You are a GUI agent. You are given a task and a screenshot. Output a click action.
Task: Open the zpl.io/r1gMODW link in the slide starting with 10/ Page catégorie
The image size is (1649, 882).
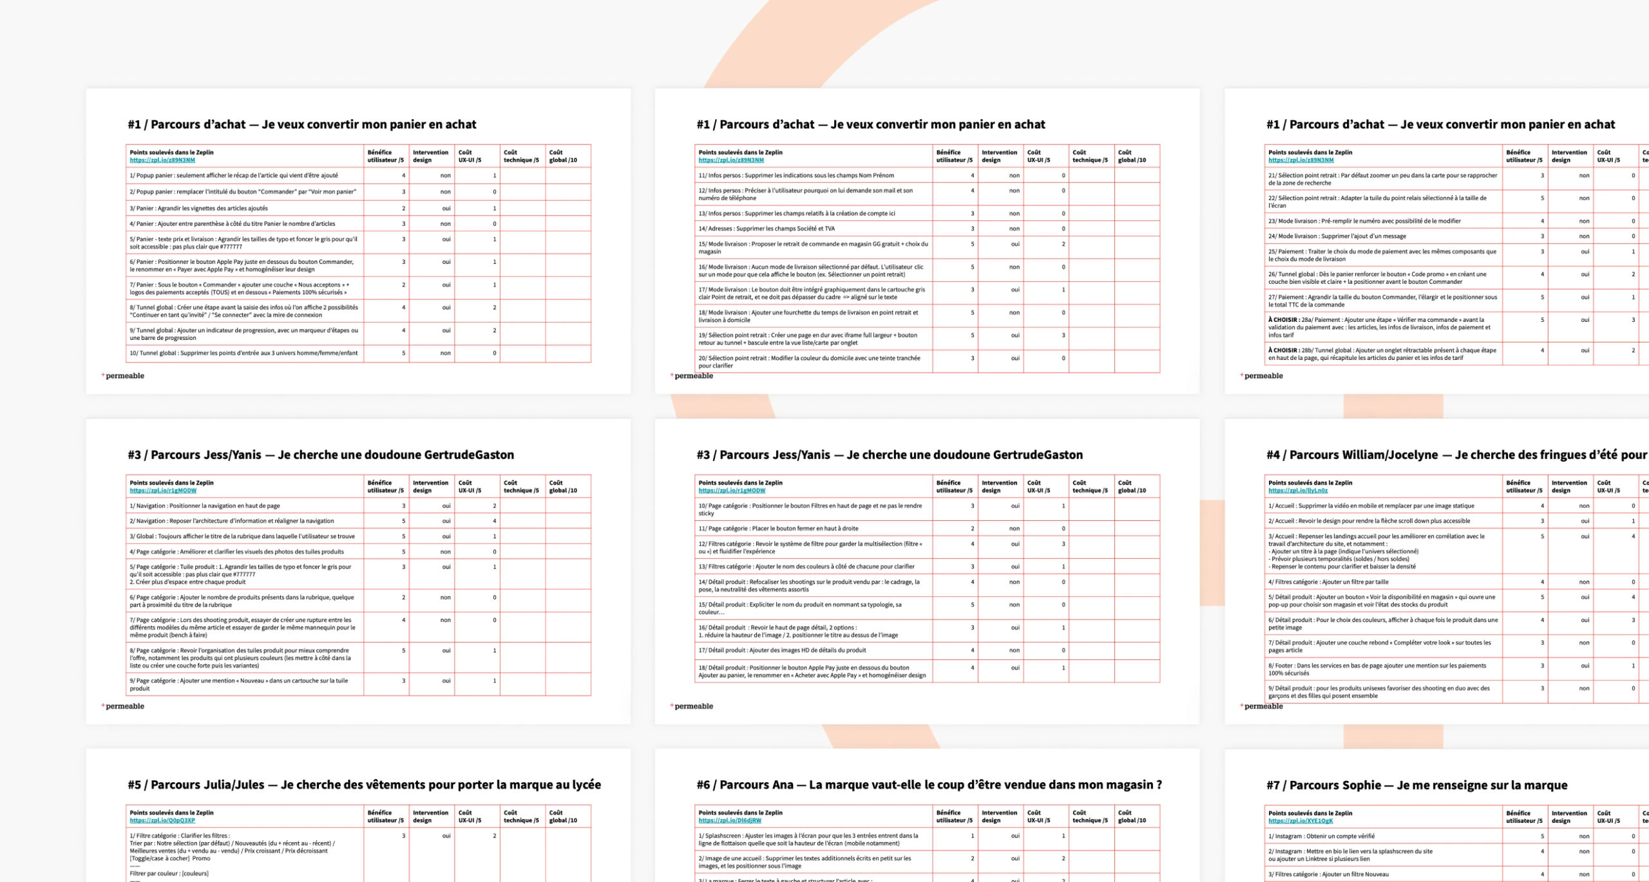pos(732,491)
